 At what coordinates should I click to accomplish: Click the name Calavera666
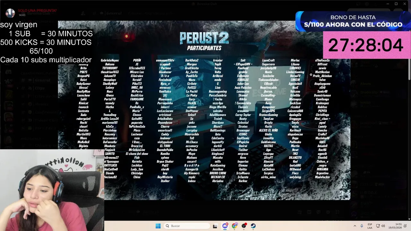[x=295, y=111]
